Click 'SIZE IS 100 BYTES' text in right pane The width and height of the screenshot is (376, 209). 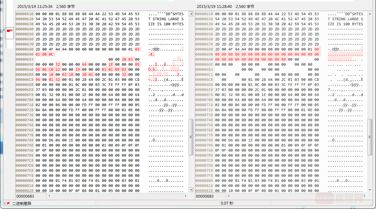345,24
